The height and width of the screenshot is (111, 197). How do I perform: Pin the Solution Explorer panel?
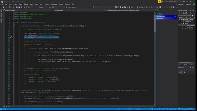[x=192, y=10]
